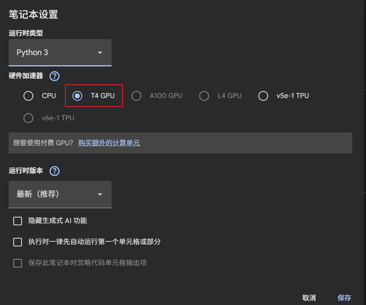Click the T4 GPU label text
Screen dimensions: 366x305
pos(103,96)
